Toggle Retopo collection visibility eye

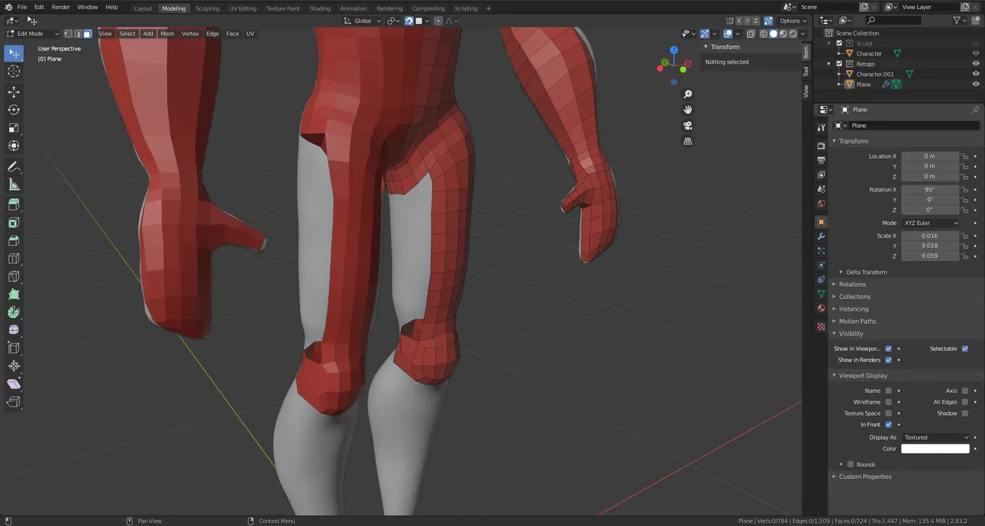[x=976, y=64]
